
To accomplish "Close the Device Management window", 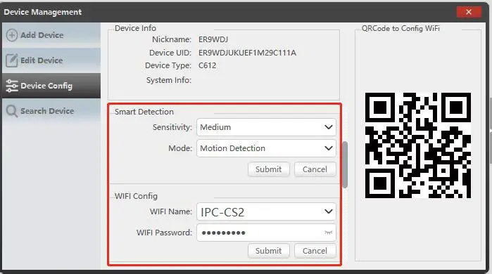I will point(469,12).
